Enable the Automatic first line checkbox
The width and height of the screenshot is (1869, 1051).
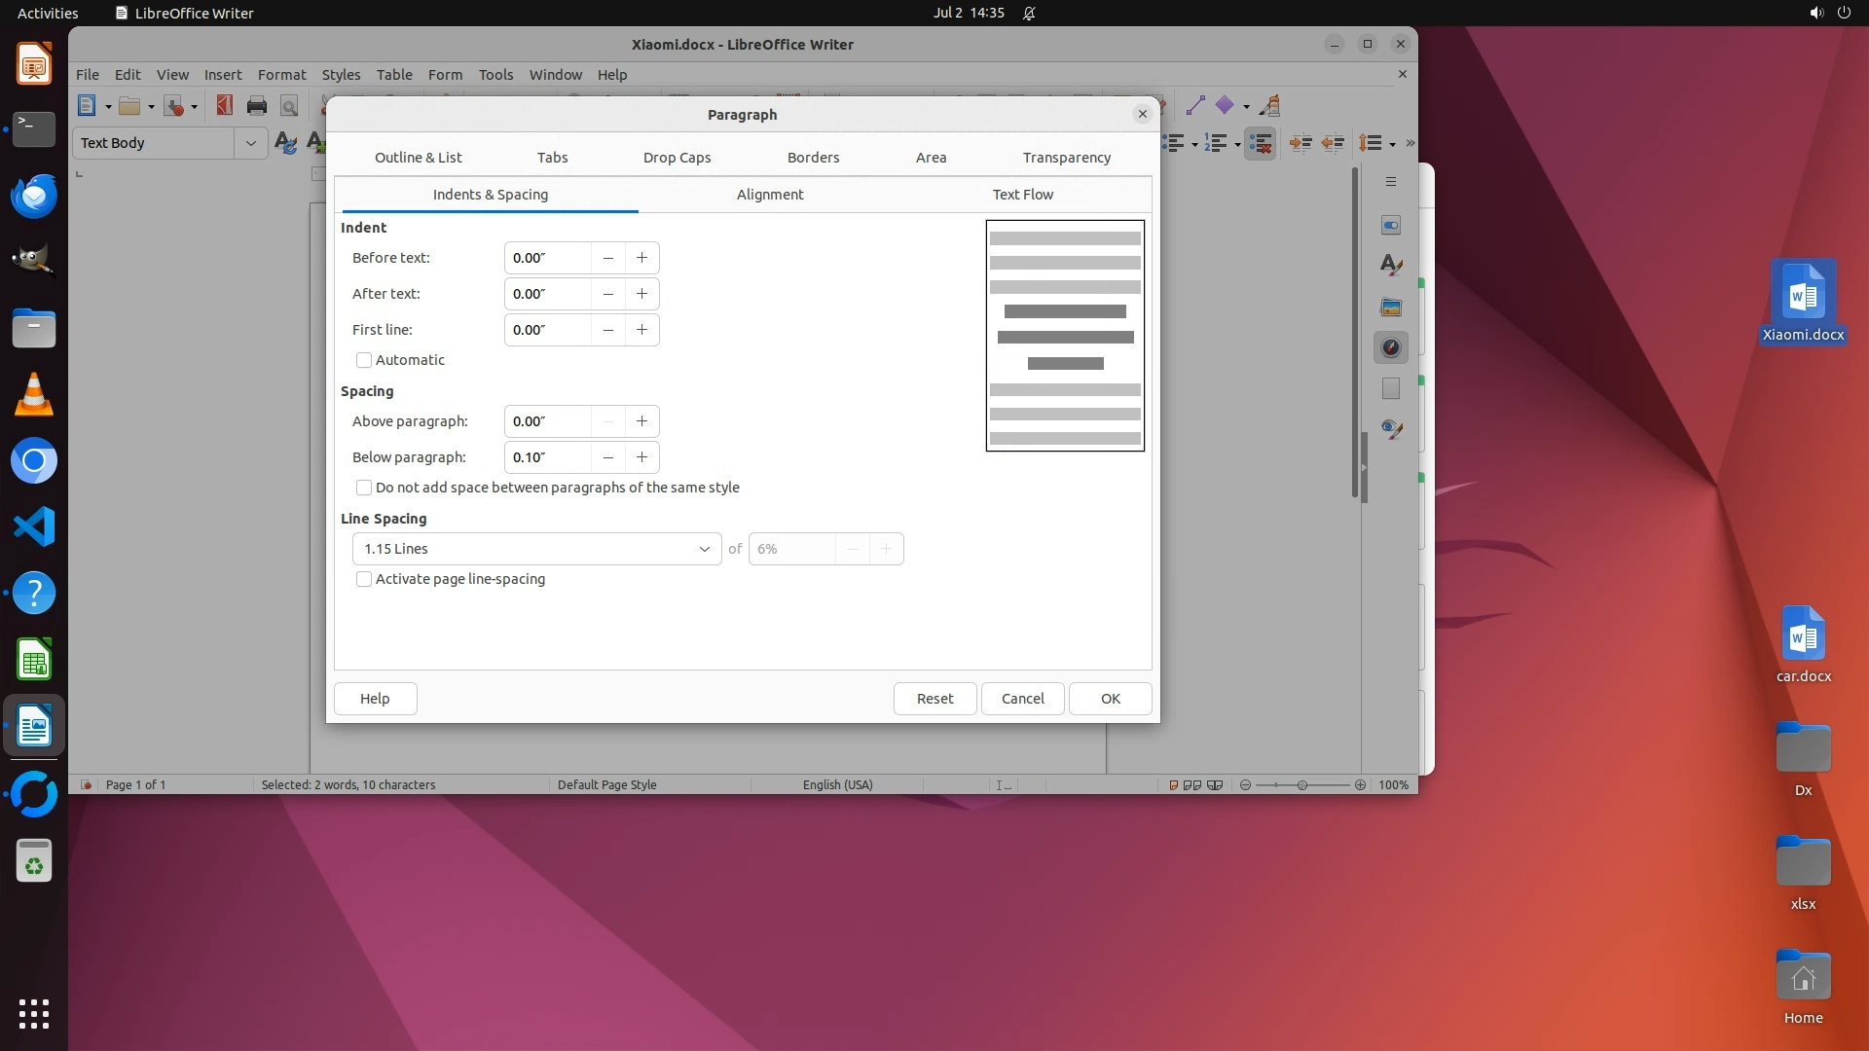pyautogui.click(x=364, y=360)
